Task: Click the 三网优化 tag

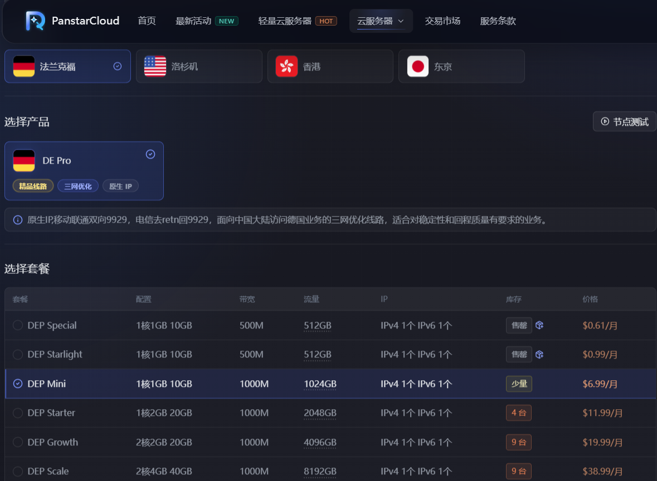Action: pyautogui.click(x=78, y=186)
